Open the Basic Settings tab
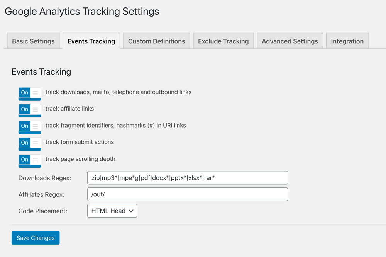The image size is (386, 257). pos(33,41)
